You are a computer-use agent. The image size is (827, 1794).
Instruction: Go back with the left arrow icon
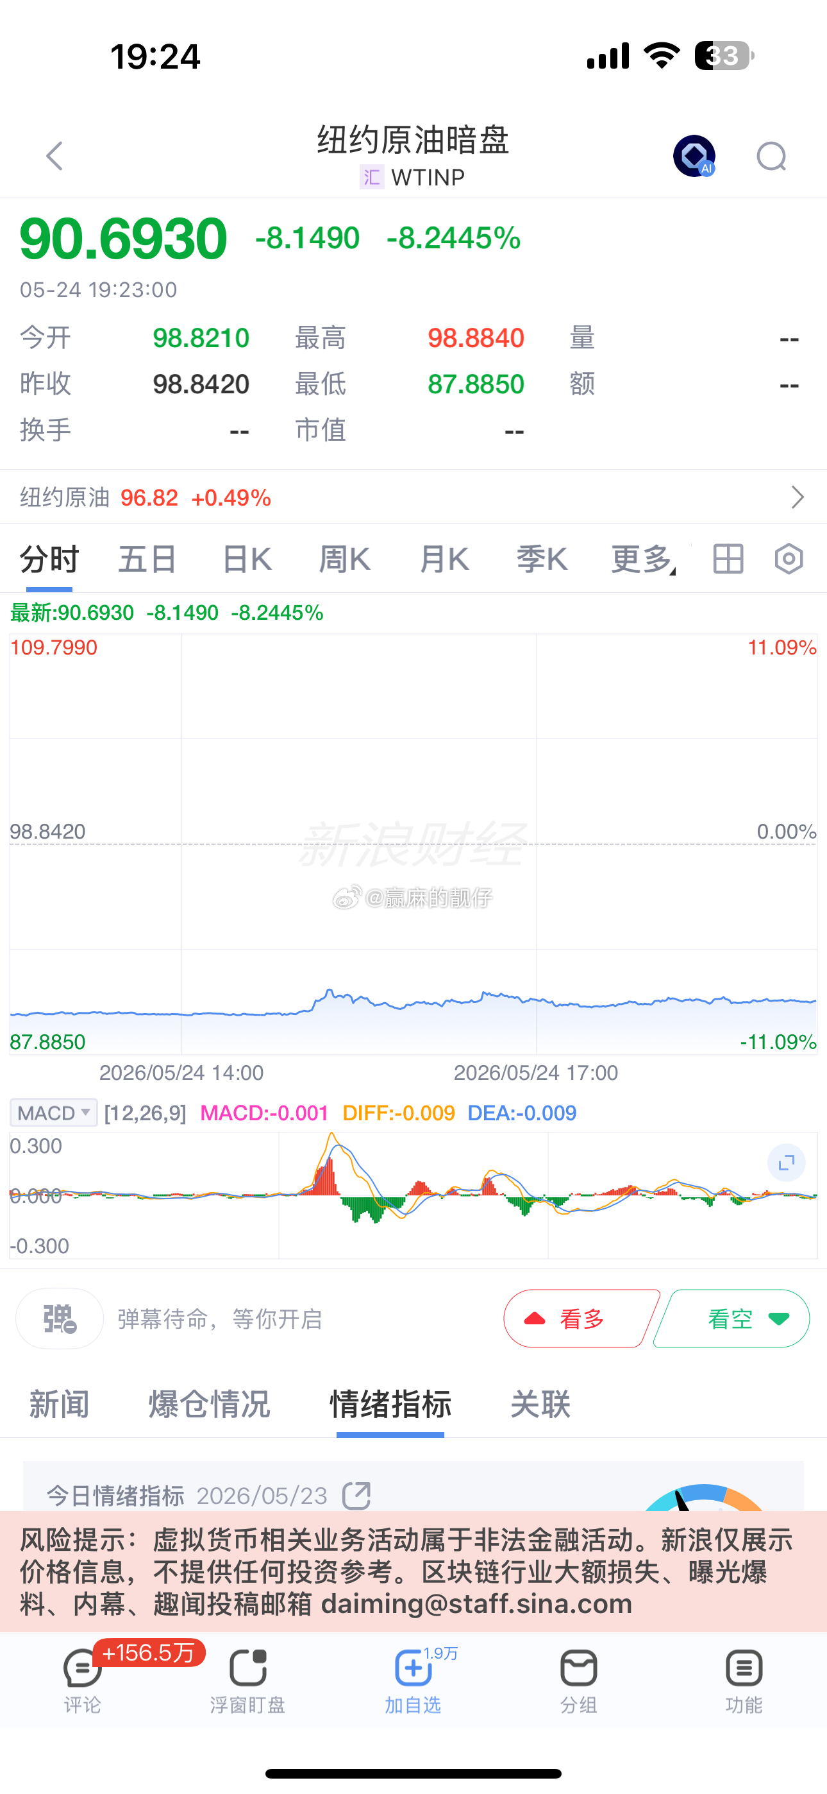54,156
